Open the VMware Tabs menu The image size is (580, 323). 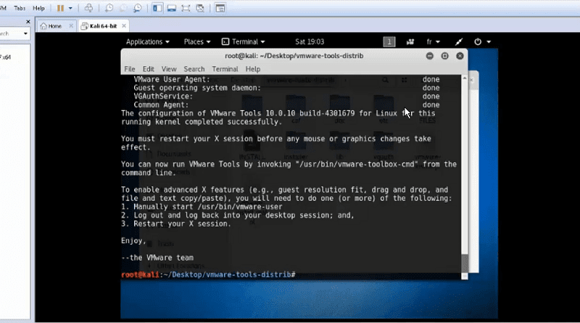(x=20, y=8)
